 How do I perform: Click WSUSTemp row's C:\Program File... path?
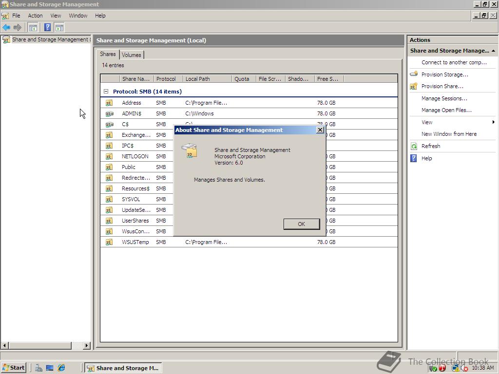coord(206,242)
